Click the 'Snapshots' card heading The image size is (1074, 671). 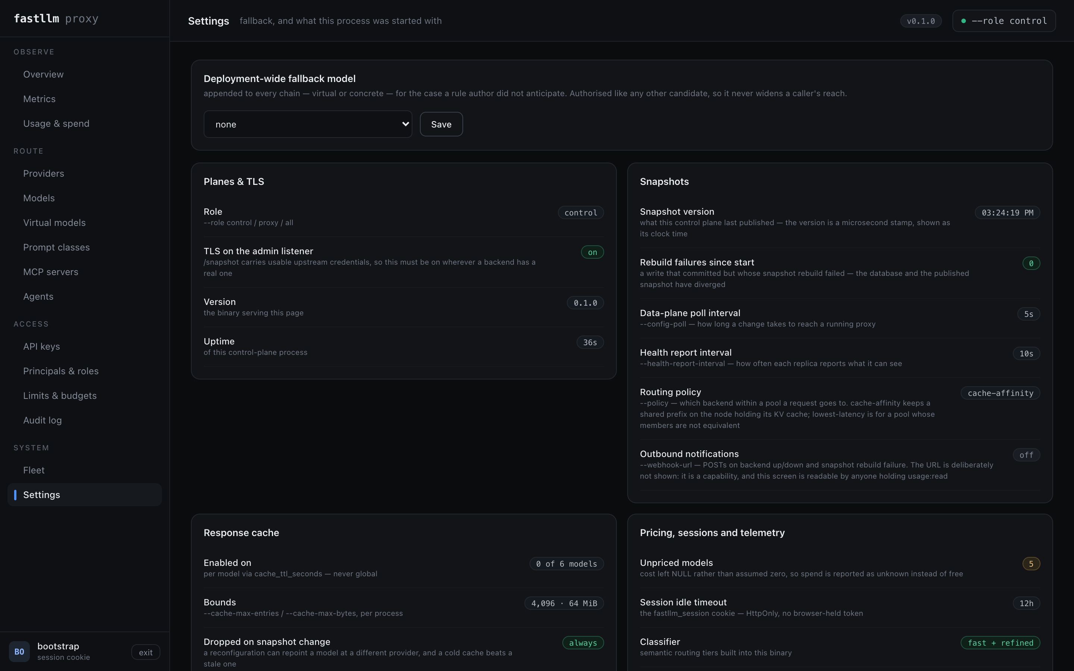tap(664, 182)
